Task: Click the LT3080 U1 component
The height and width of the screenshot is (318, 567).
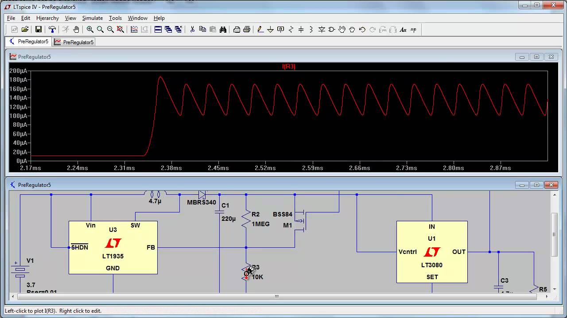Action: tap(432, 252)
